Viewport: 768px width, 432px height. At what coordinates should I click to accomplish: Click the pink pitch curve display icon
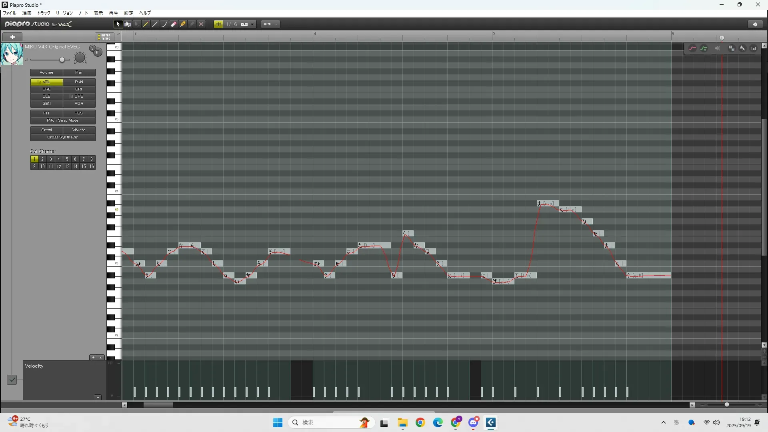[692, 48]
